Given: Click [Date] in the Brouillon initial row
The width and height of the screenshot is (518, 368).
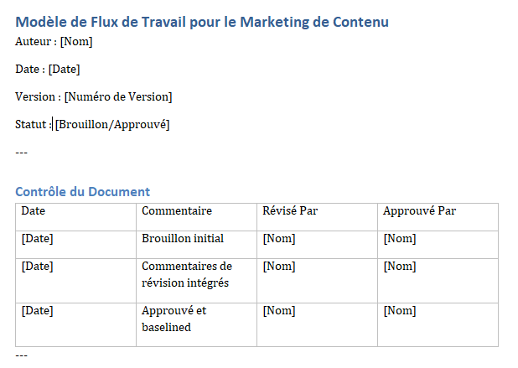Looking at the screenshot, I should 38,239.
